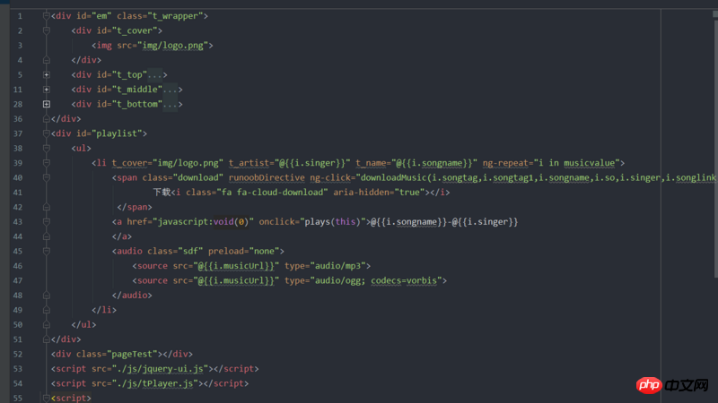718x403 pixels.
Task: Click line number 47 in the gutter
Action: [x=17, y=280]
